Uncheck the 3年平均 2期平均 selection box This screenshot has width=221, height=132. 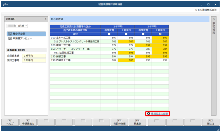[160, 34]
